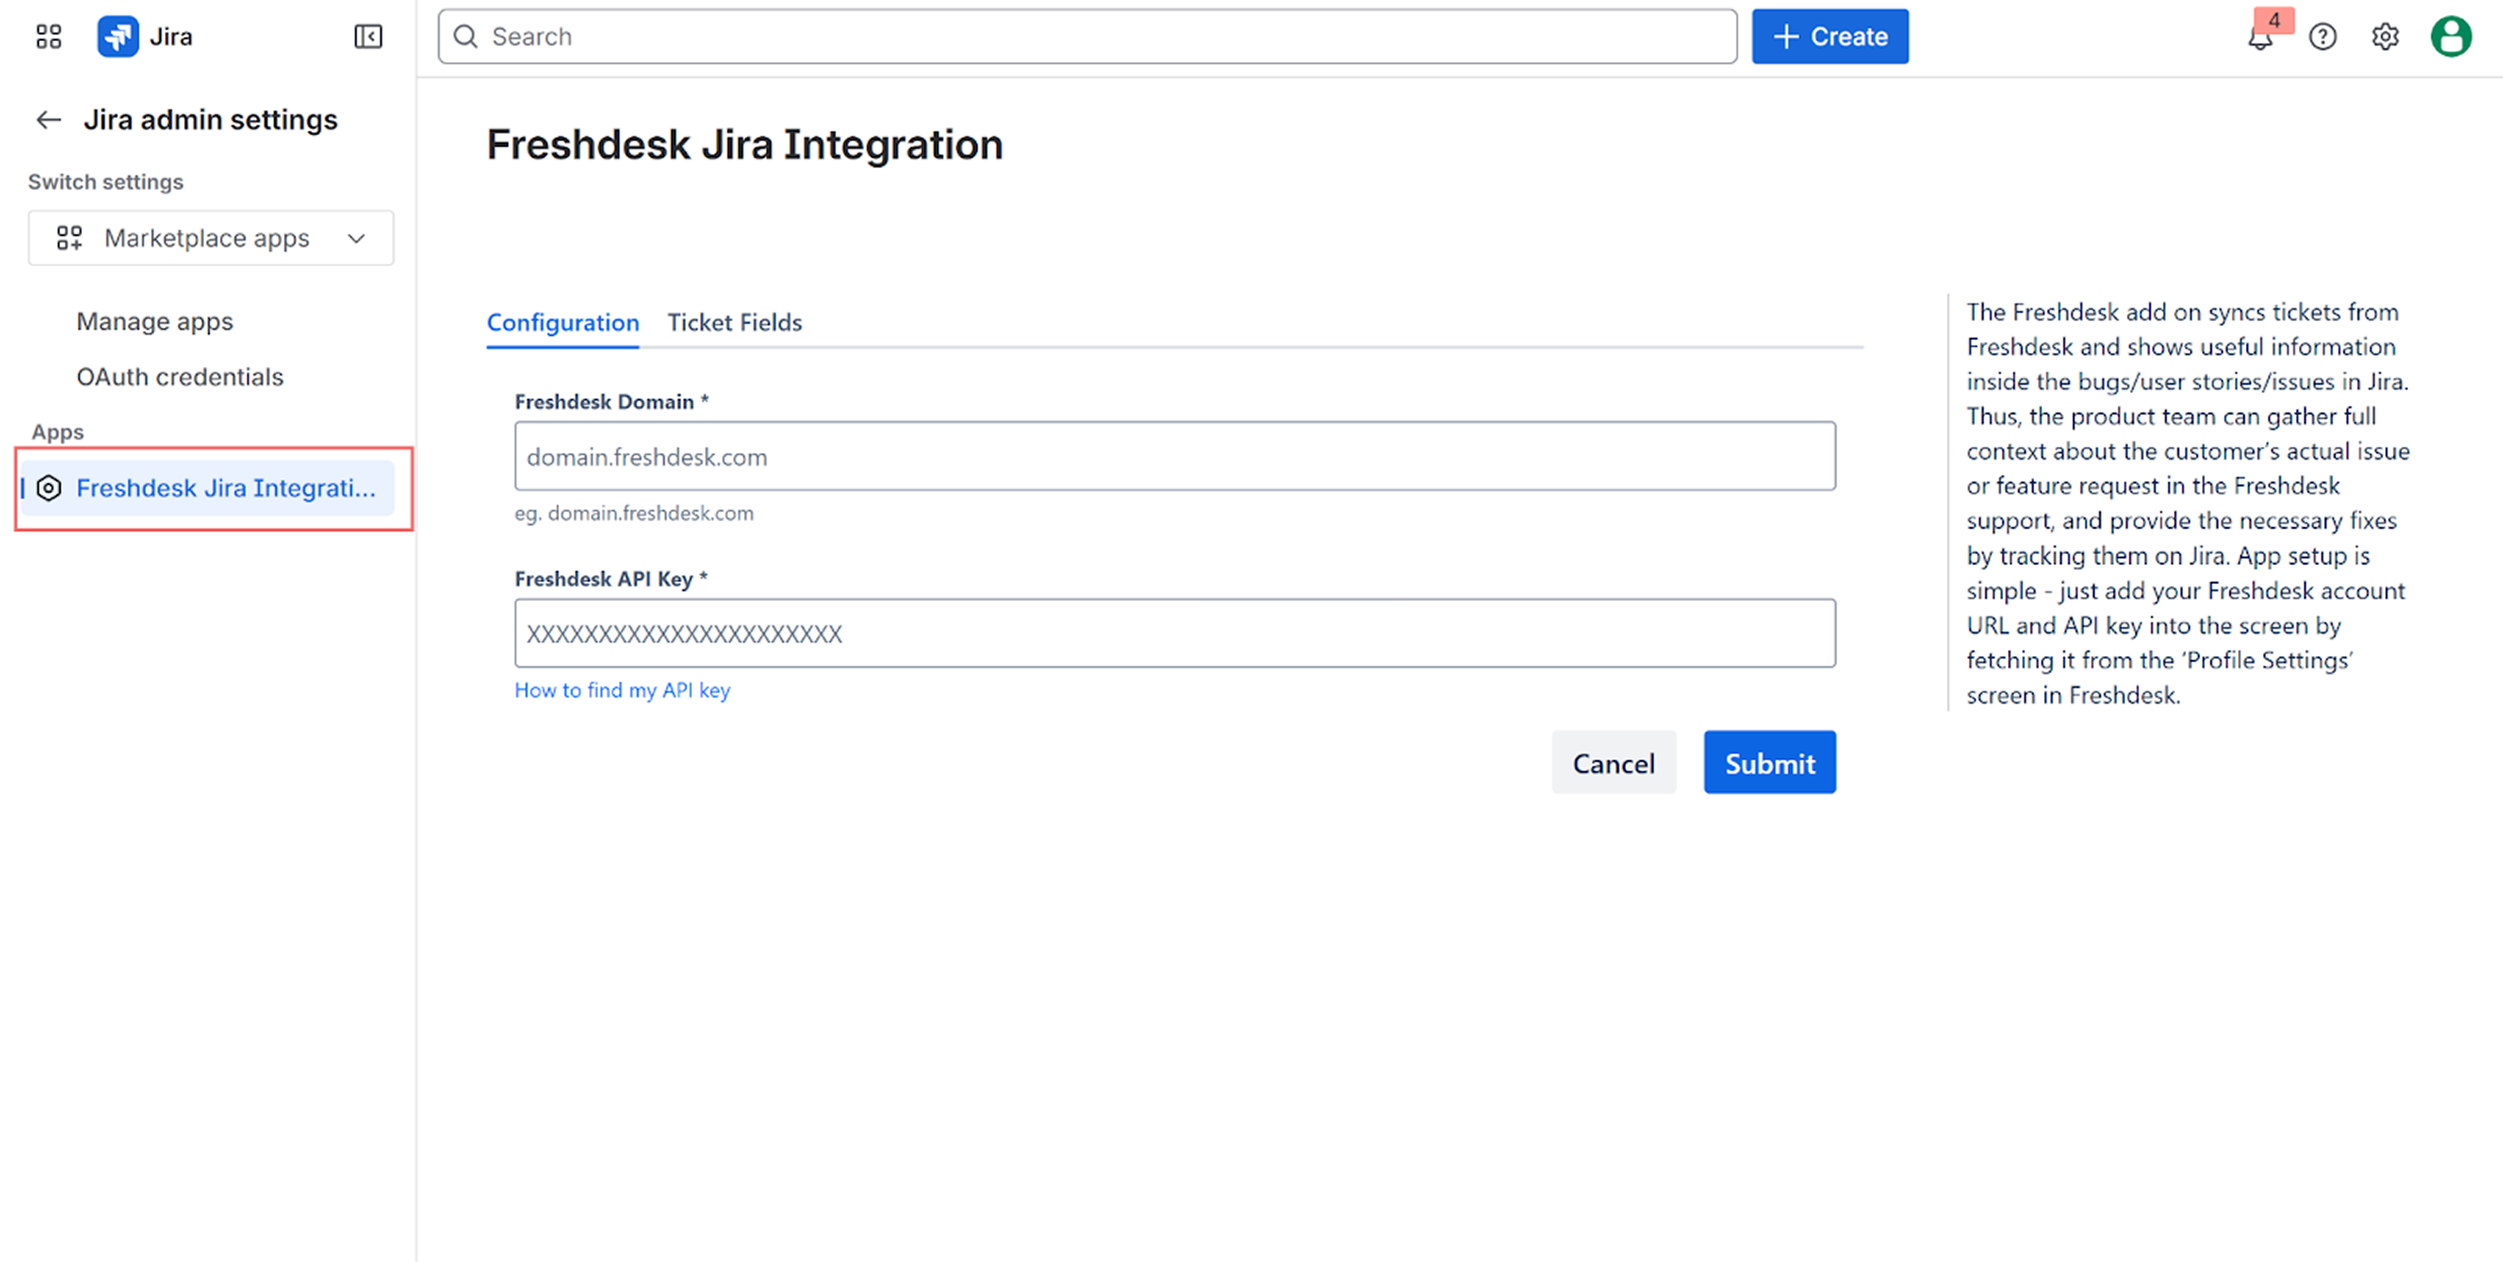Expand the Marketplace apps dropdown
The image size is (2503, 1262).
[x=206, y=238]
